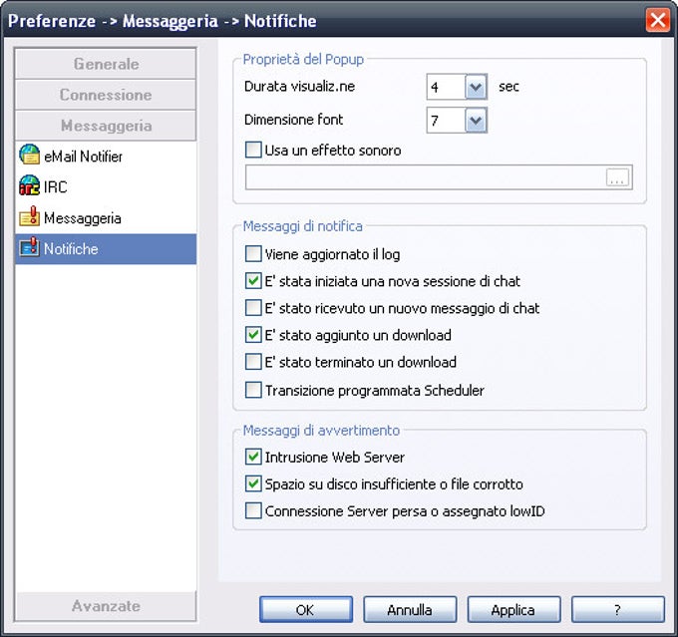Click 'Messaggi di notifica' group title
Screen dimensions: 678x637
click(303, 226)
